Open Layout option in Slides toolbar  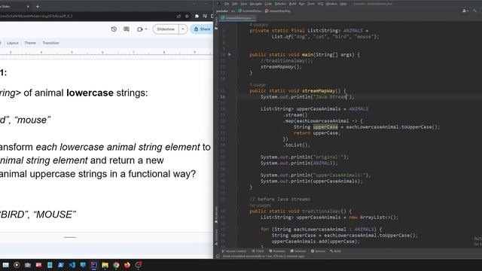[x=13, y=43]
